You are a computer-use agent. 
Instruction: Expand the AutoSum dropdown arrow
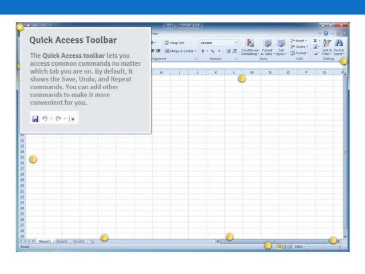[x=319, y=41]
